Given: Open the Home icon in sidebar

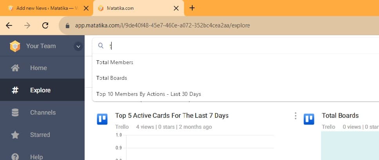Looking at the screenshot, I should [x=15, y=68].
